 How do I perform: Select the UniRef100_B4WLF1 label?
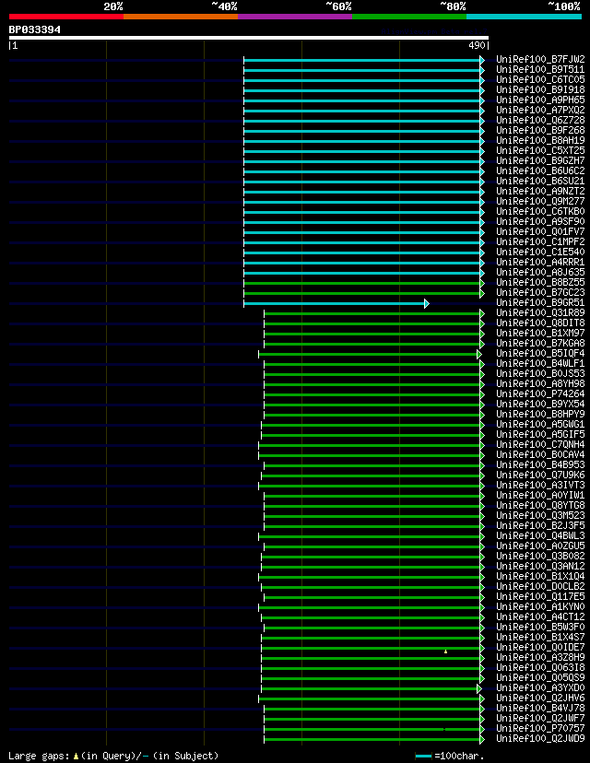coord(540,363)
